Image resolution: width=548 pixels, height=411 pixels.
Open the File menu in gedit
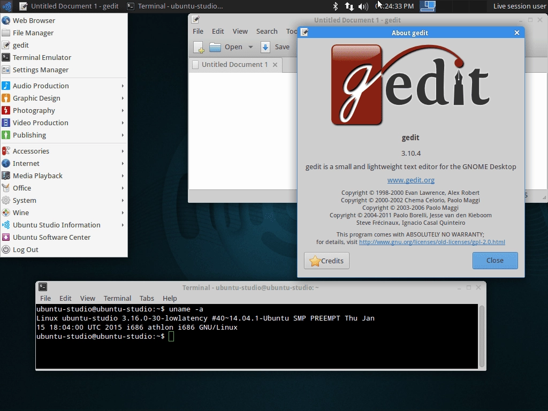[x=198, y=32]
